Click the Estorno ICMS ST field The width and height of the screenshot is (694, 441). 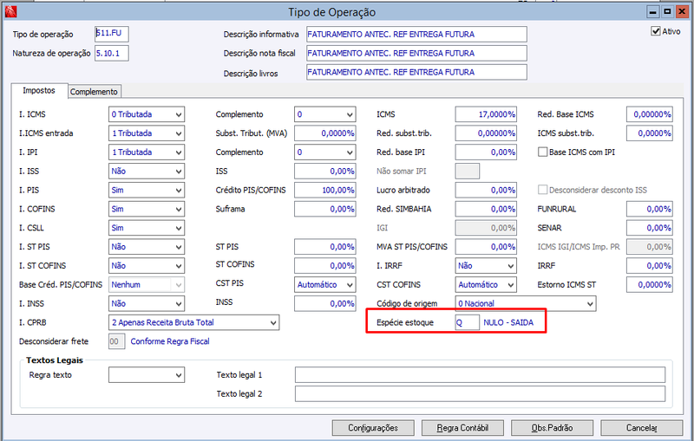[649, 285]
